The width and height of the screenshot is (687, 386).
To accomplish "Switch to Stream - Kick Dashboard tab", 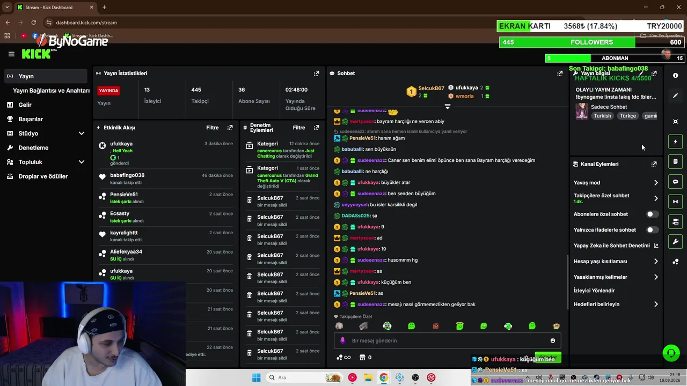I will 55,8.
